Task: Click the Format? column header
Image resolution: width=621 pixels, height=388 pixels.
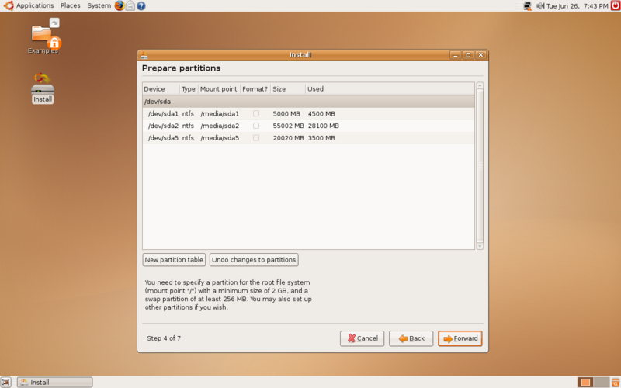Action: 255,89
